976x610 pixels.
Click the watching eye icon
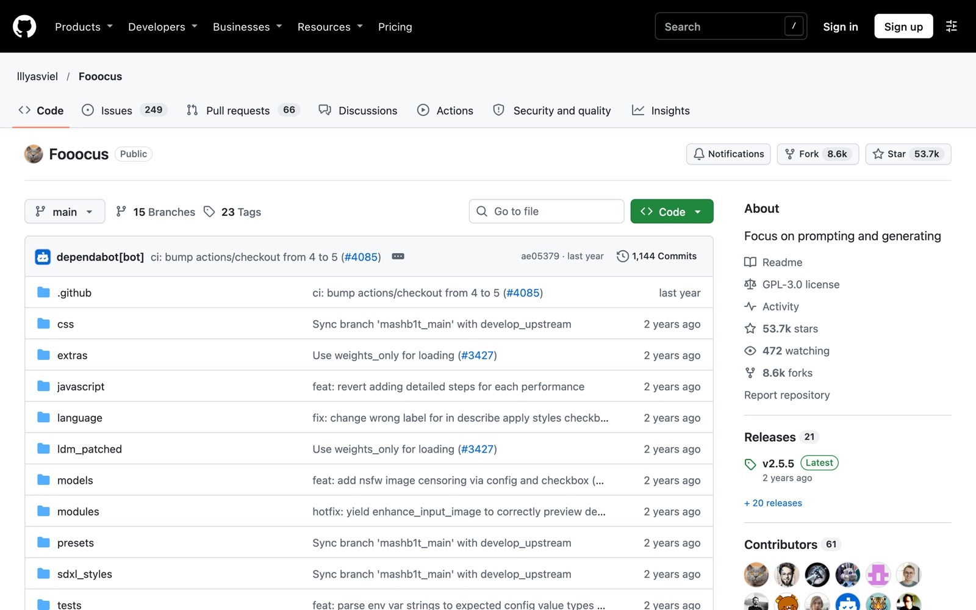[x=750, y=351]
